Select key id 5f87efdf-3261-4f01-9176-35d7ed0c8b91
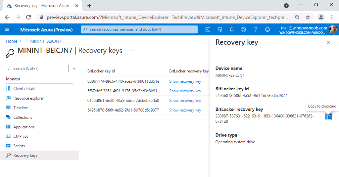This screenshot has width=339, height=177. (x=122, y=91)
